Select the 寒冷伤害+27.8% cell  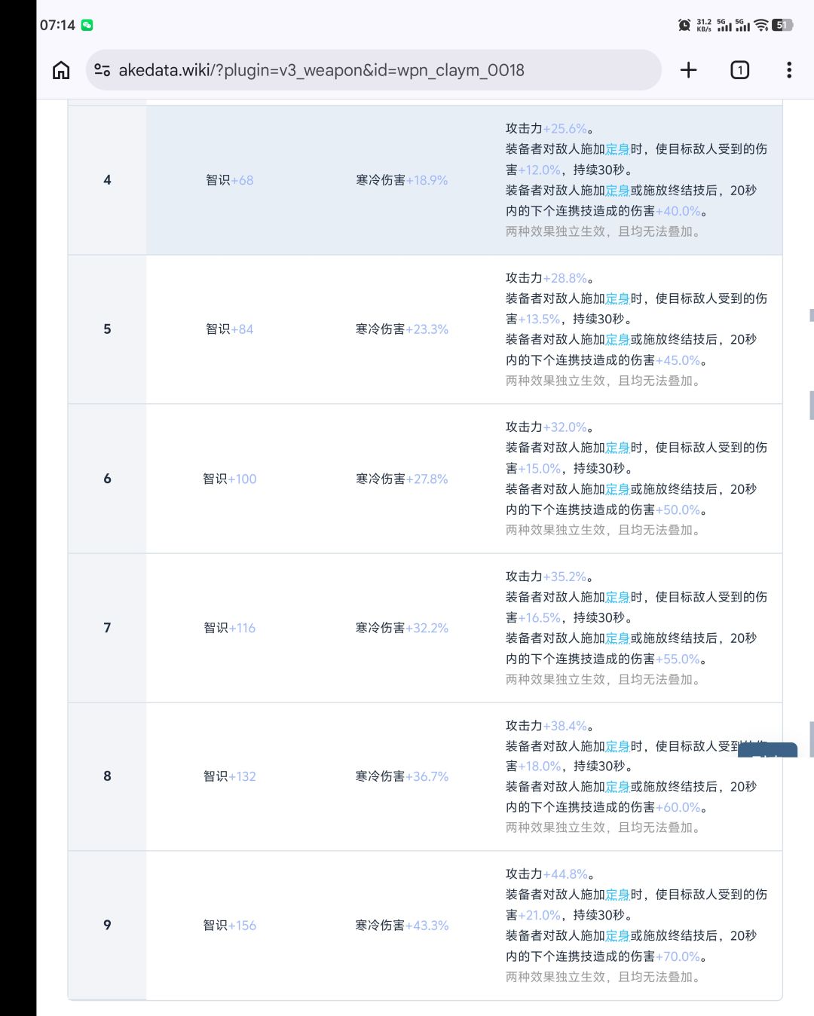(402, 479)
